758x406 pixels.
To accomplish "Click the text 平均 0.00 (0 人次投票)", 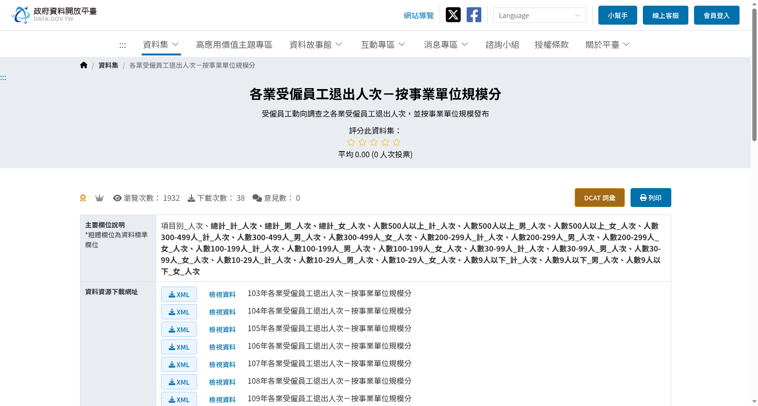I will (x=375, y=154).
